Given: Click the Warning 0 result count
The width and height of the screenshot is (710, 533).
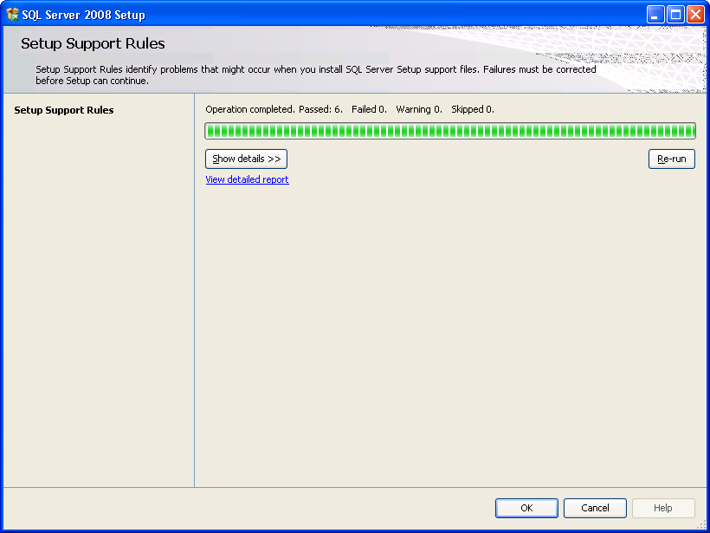Looking at the screenshot, I should coord(419,109).
